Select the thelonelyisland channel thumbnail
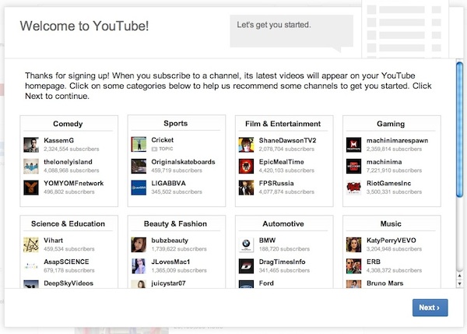467x334 pixels. 31,165
